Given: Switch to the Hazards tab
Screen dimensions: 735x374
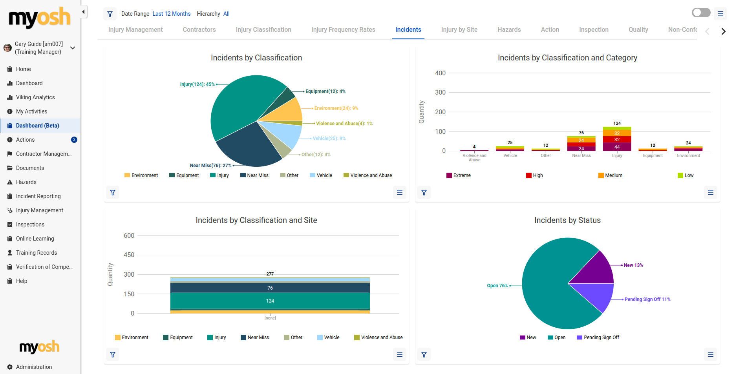Looking at the screenshot, I should coord(509,30).
